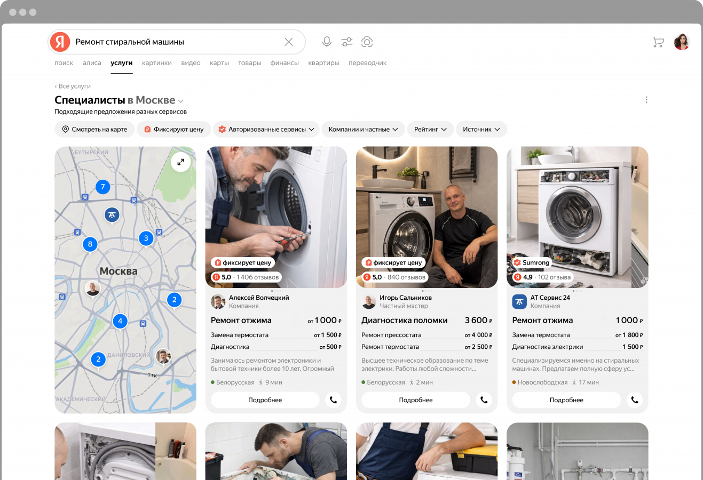Call Алексей Волчецкий via phone icon

(x=333, y=400)
